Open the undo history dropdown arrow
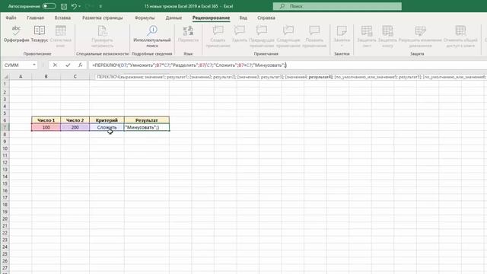 click(80, 6)
